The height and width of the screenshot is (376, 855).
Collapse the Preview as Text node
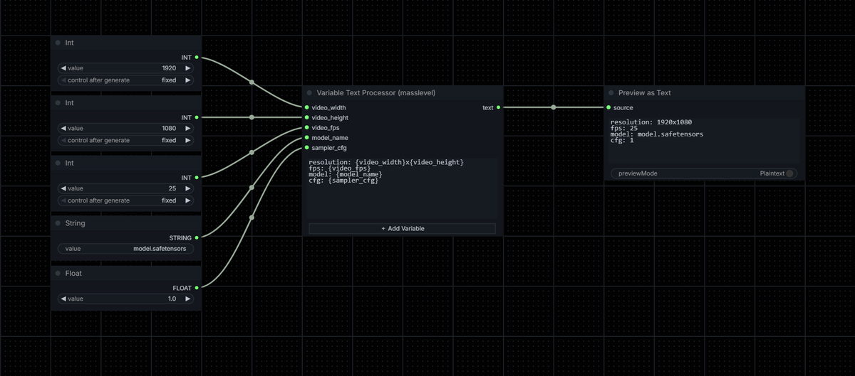pos(611,93)
